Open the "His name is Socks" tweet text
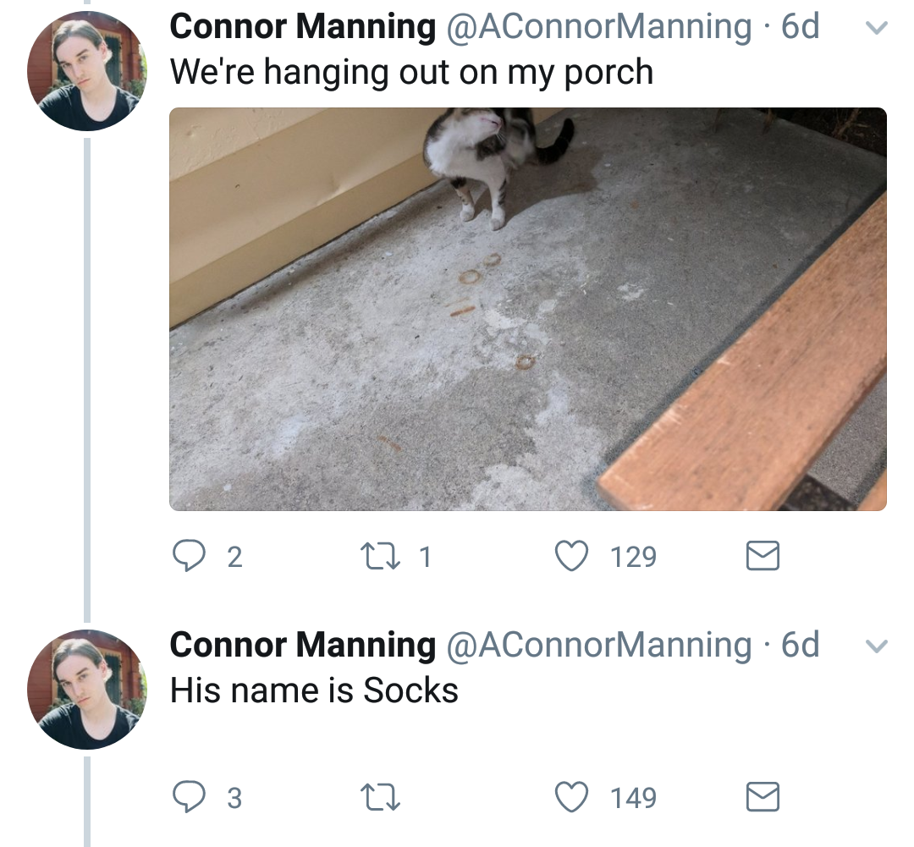Image resolution: width=914 pixels, height=847 pixels. pos(314,690)
